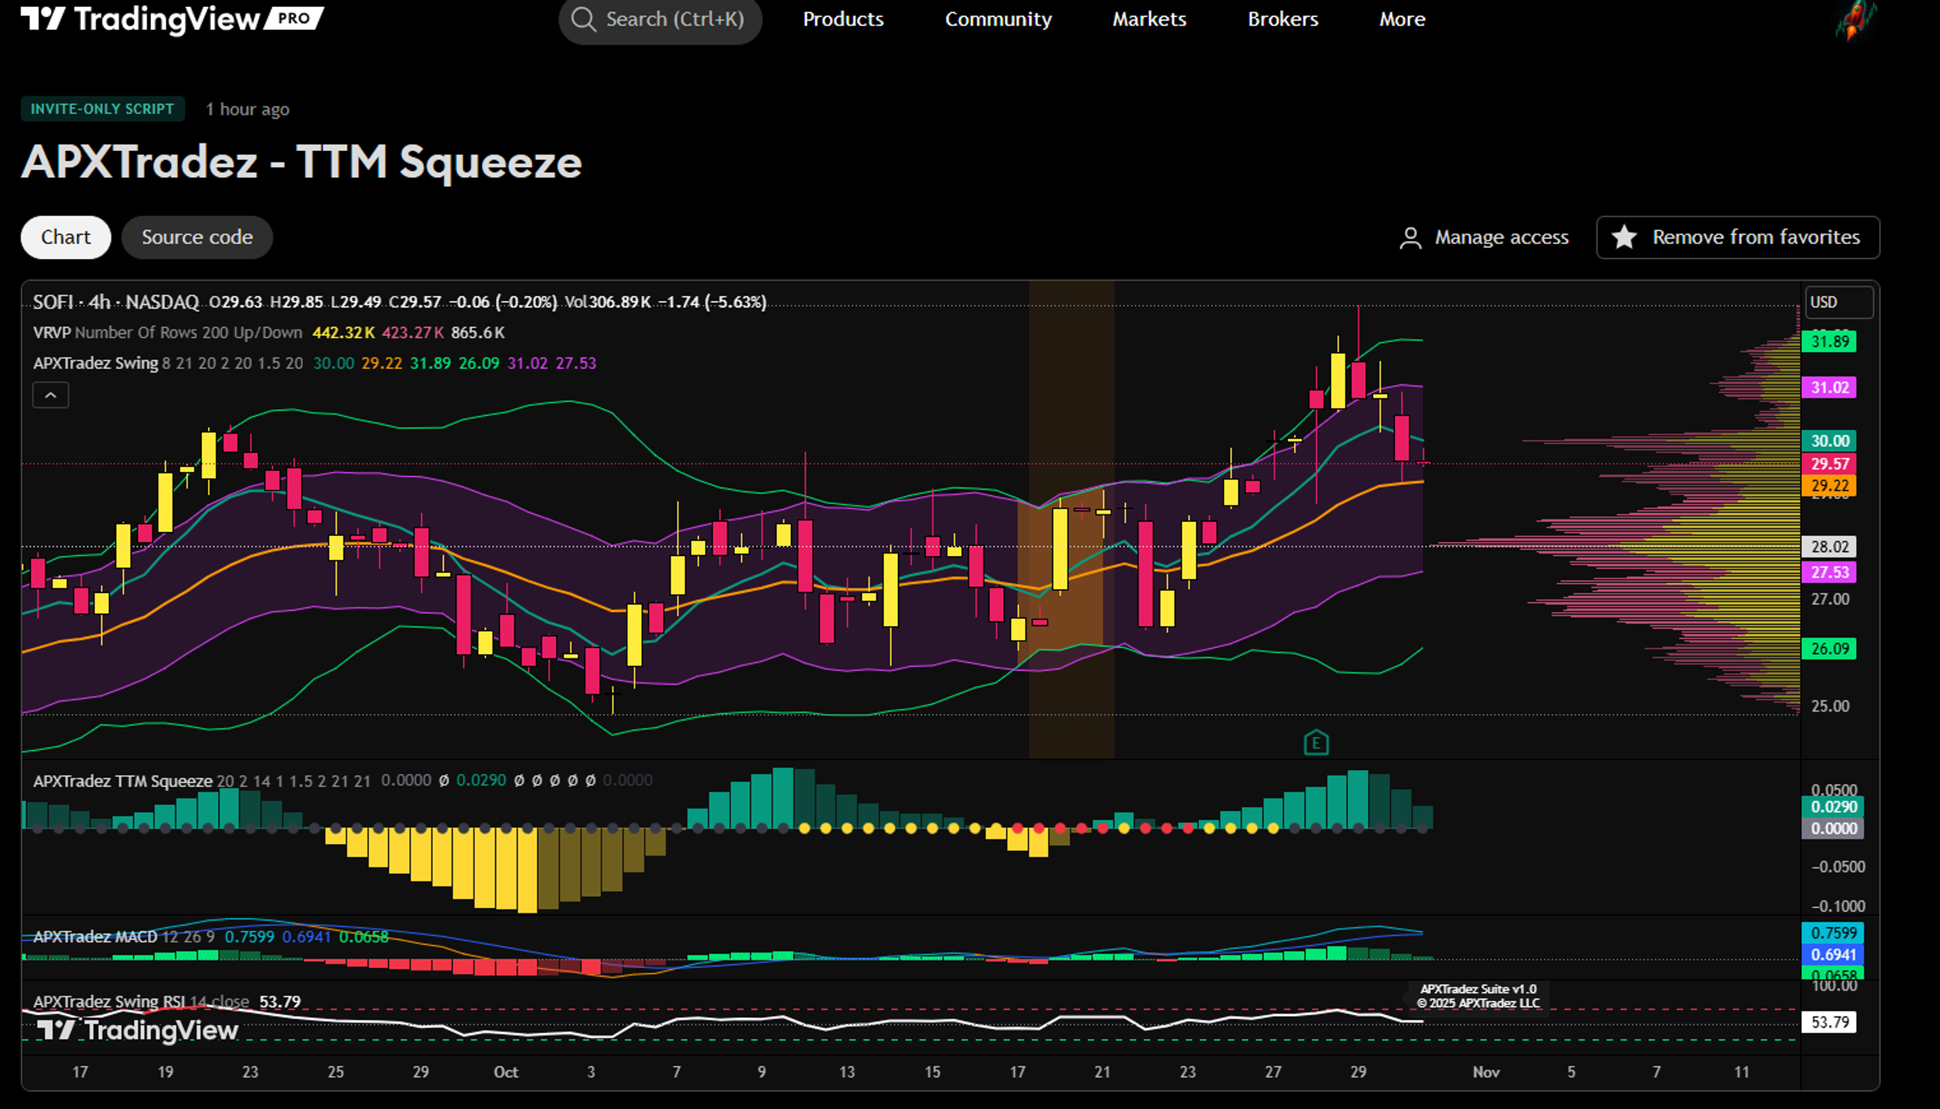Click the 13 date on the time axis
The image size is (1940, 1109).
click(847, 1072)
